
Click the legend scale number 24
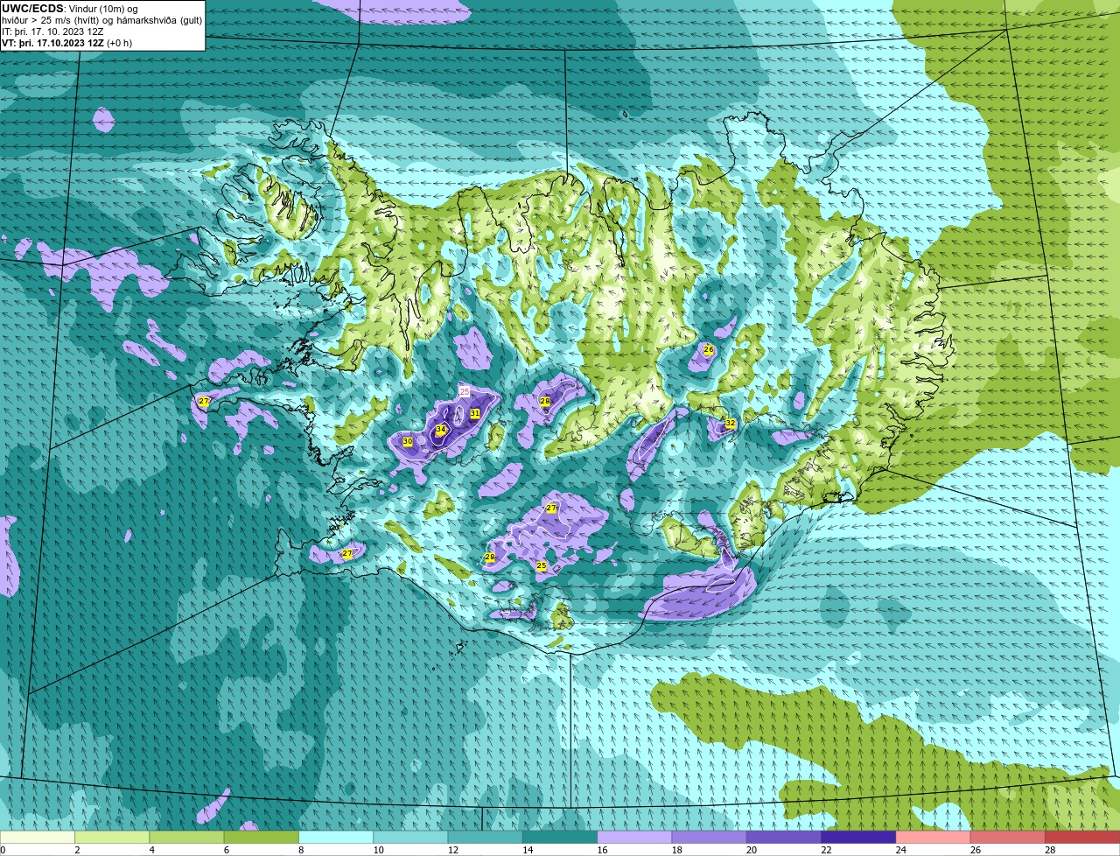(x=900, y=850)
